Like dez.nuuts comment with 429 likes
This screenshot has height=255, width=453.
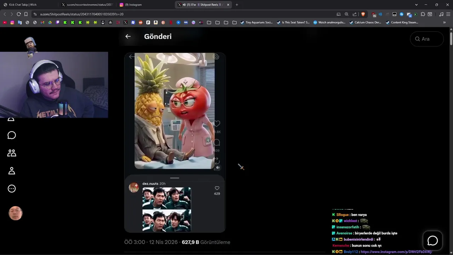coord(217,188)
